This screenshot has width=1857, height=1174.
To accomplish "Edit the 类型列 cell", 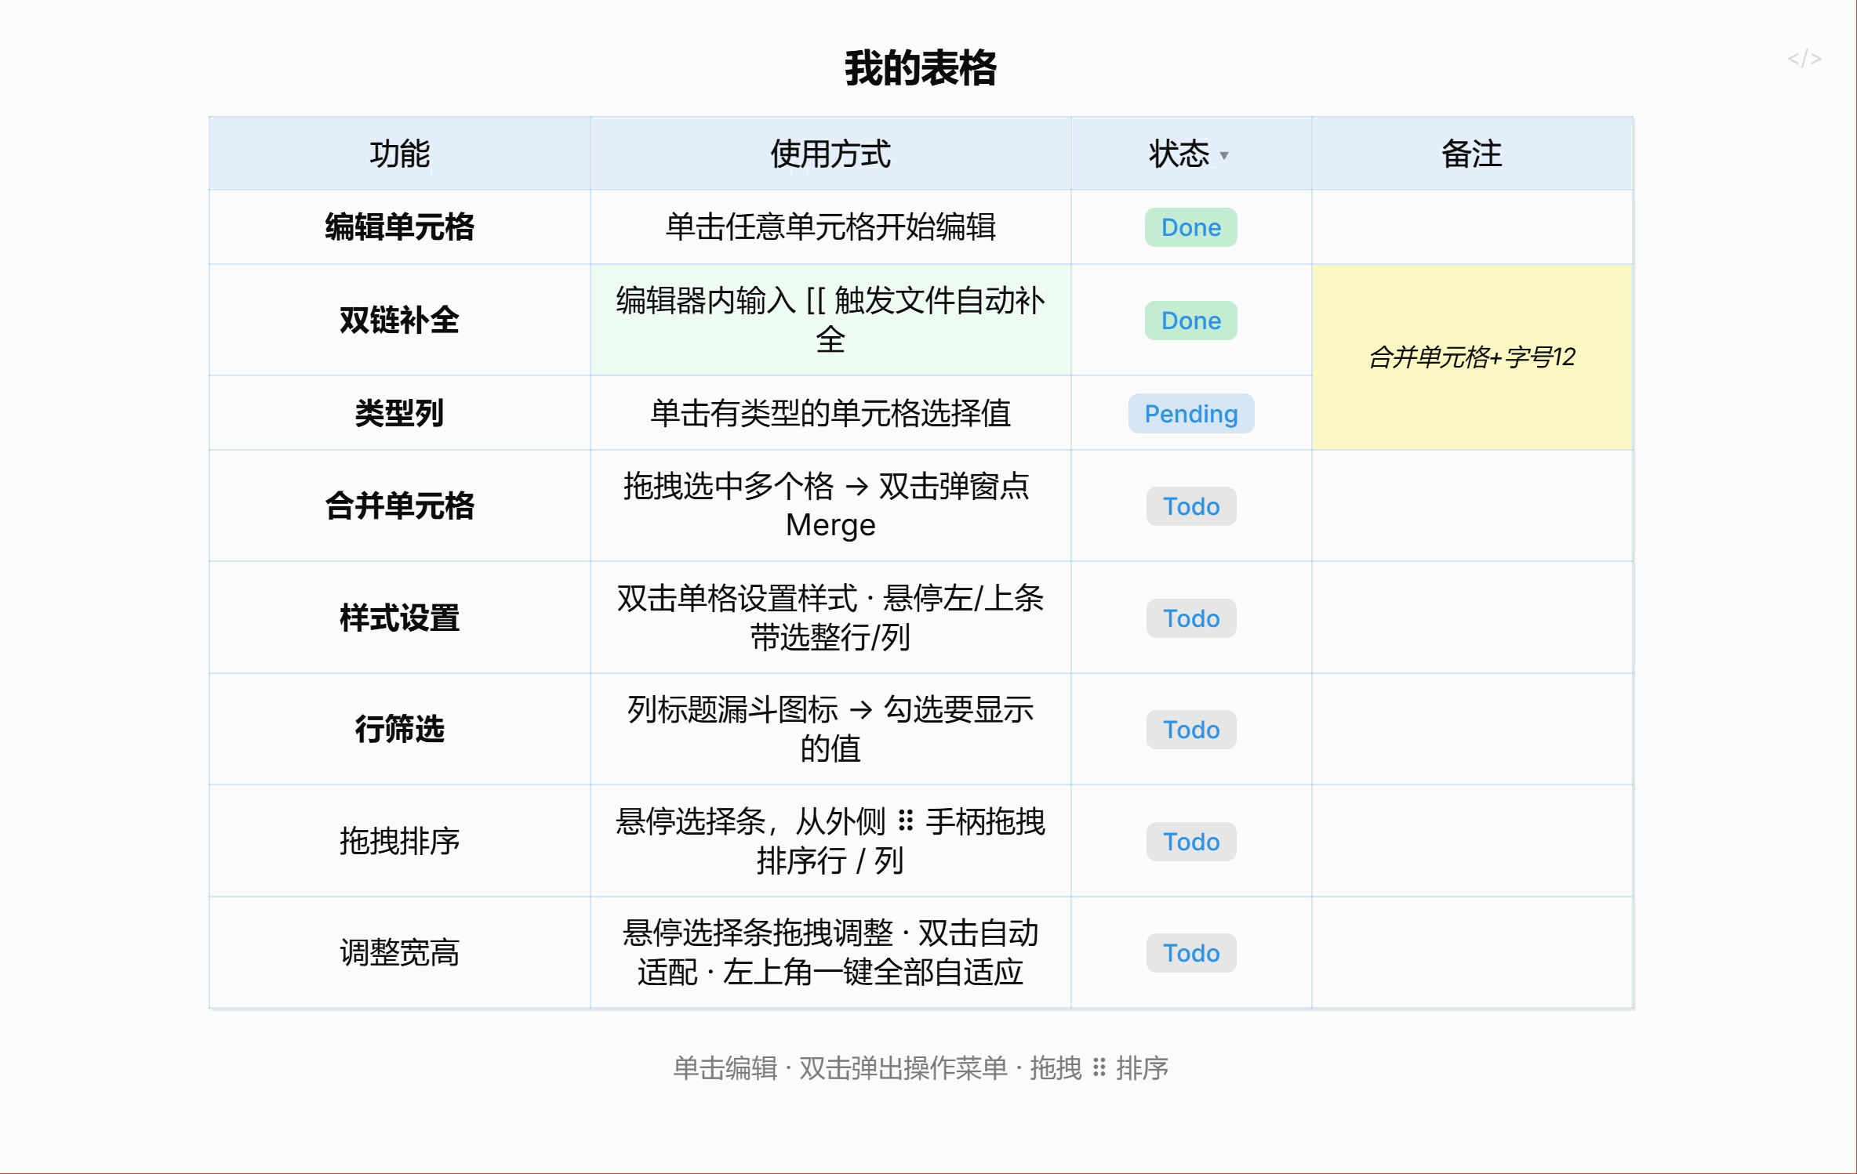I will (400, 413).
